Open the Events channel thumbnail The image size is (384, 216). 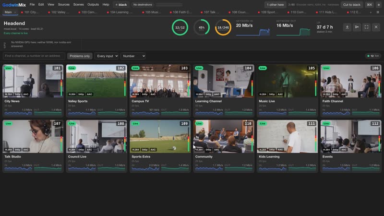[x=351, y=136]
